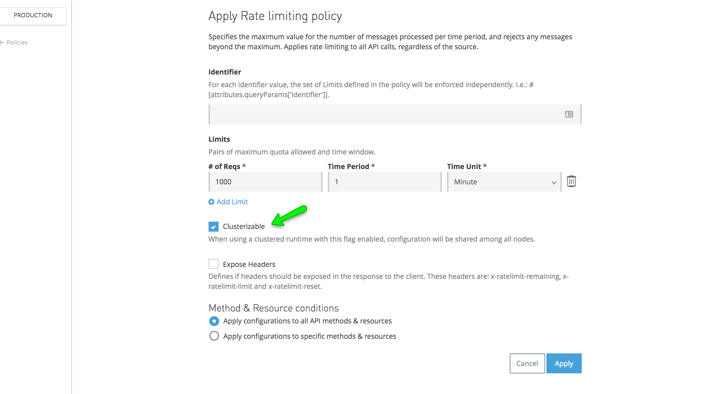Click the # of Reqs field

pos(265,182)
